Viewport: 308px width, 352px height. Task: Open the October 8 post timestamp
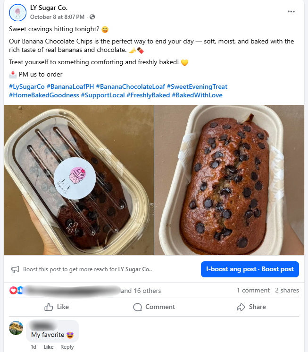tap(57, 17)
